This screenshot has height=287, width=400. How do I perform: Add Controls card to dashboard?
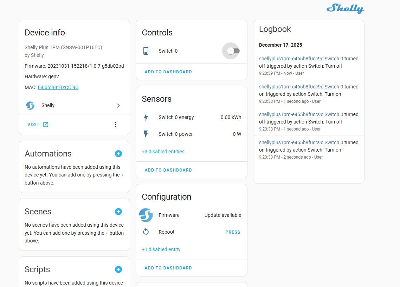[168, 72]
